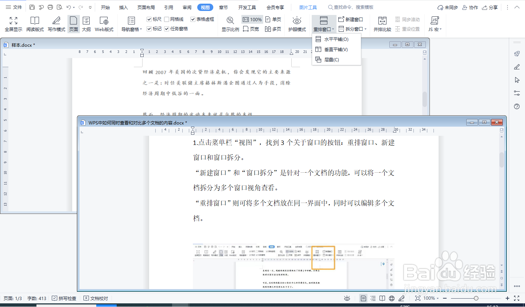This screenshot has height=307, width=525.
Task: Click the Collaborate (协作) button
Action: (470, 7)
